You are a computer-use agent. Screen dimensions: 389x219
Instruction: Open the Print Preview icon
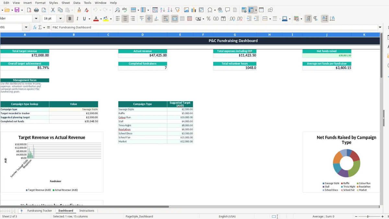[44, 10]
